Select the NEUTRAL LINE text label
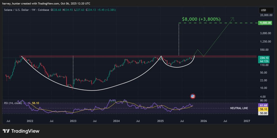Viewport: 277px width, 138px height. click(x=239, y=108)
